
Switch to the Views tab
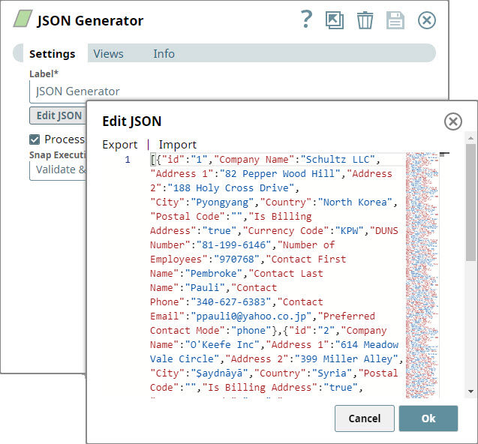[x=108, y=53]
